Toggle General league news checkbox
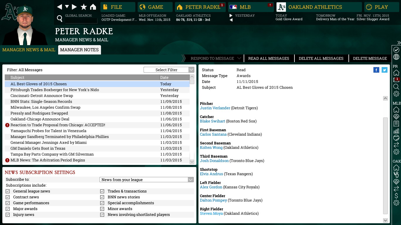 tap(8, 191)
